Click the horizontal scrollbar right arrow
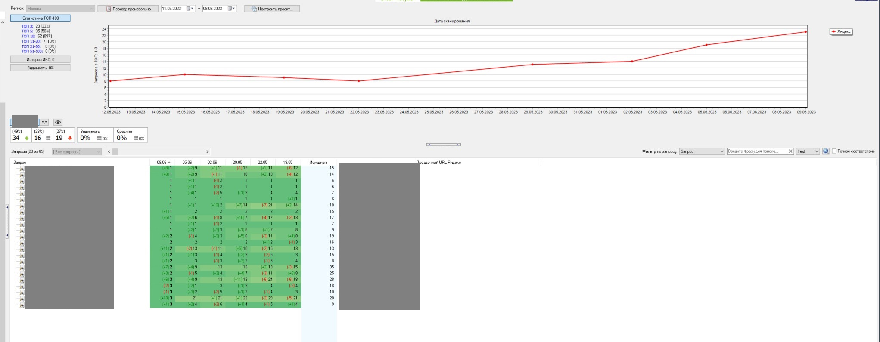Screen dimensions: 880x342 [x=207, y=151]
